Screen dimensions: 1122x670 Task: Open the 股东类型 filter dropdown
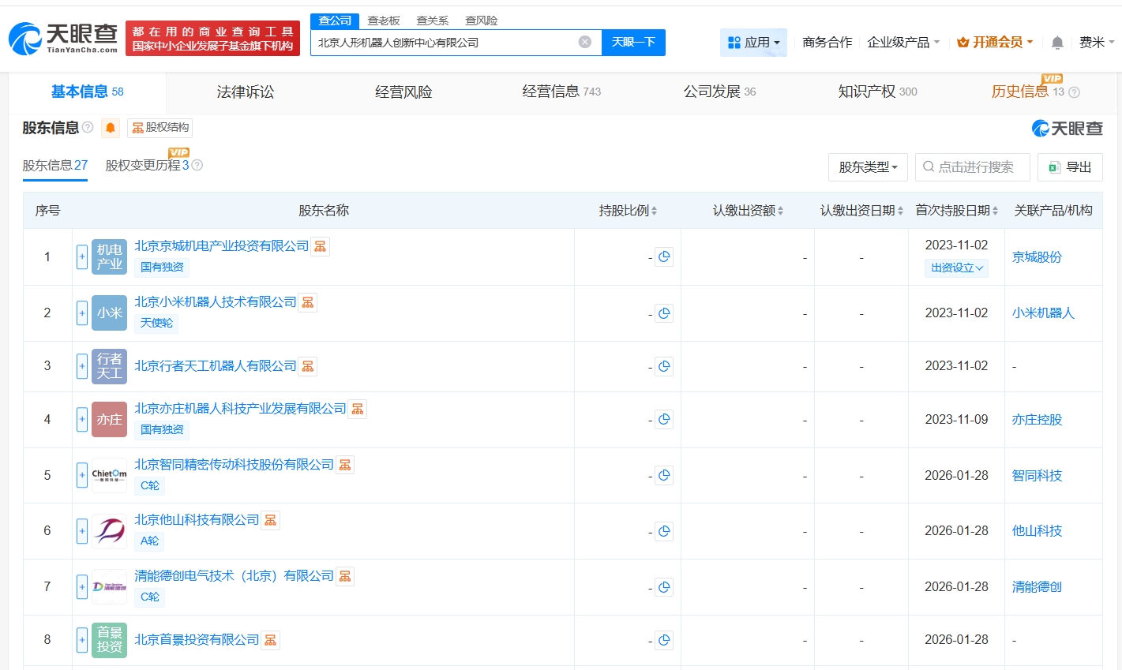pos(868,167)
